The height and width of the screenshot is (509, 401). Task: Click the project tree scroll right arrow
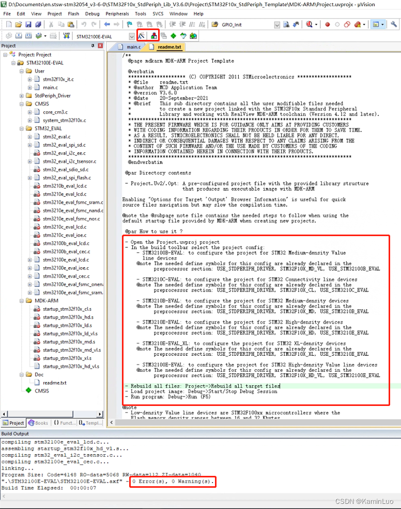pyautogui.click(x=100, y=414)
